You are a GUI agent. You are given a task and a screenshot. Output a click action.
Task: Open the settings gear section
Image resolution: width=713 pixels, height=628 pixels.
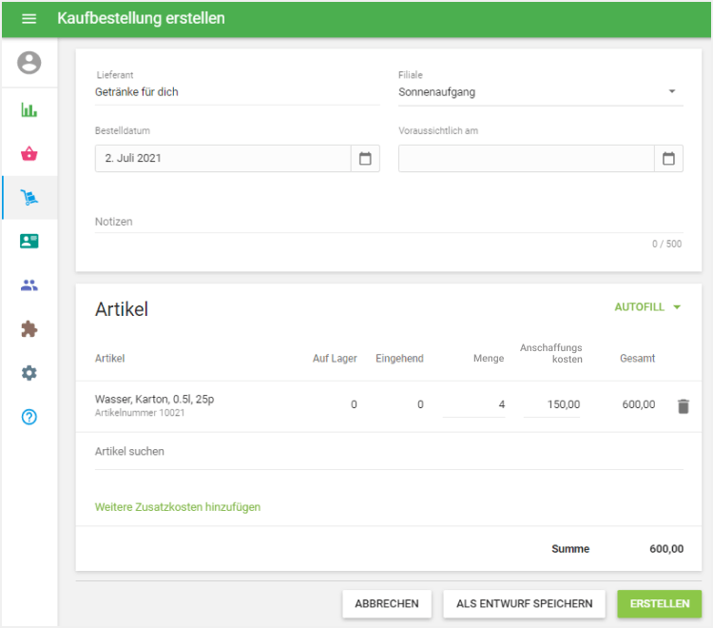click(29, 373)
